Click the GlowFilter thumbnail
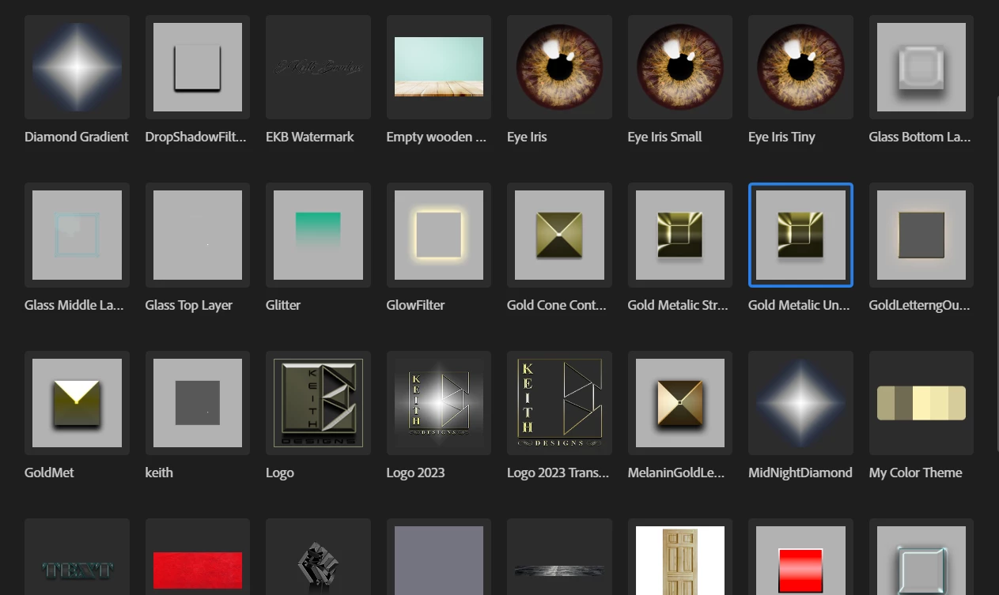999x595 pixels. click(439, 235)
